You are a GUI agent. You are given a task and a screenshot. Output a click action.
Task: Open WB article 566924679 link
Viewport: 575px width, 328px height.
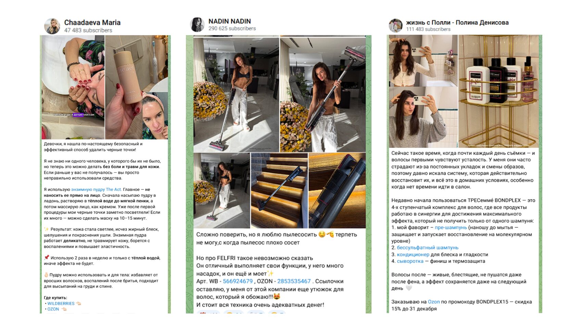point(238,281)
